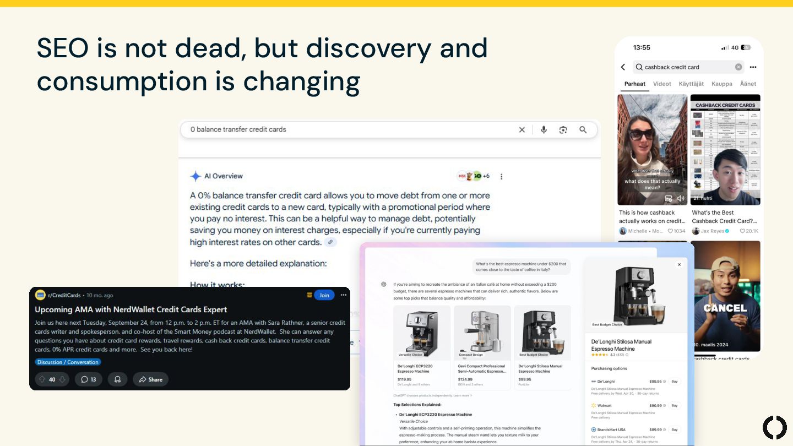The height and width of the screenshot is (446, 793).
Task: Play the Cashback Credit Cards table video
Action: pyautogui.click(x=725, y=150)
